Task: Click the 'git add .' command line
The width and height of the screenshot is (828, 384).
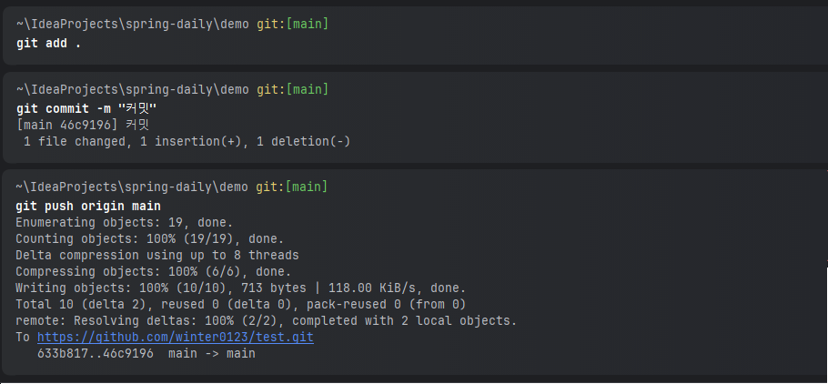Action: (48, 44)
